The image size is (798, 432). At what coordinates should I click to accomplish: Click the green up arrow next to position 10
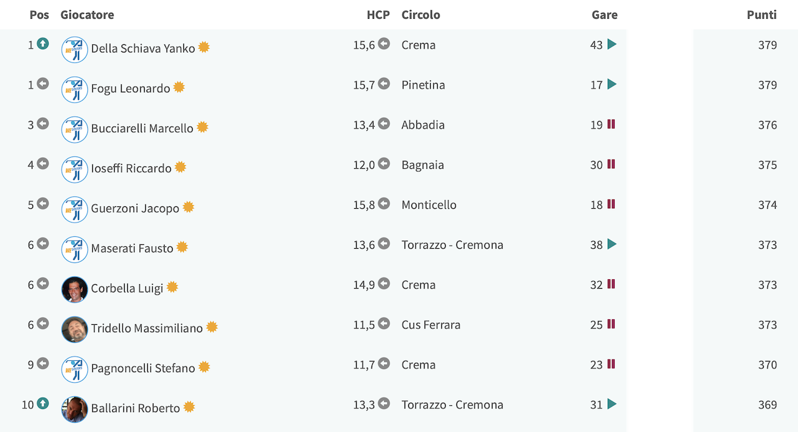click(x=42, y=403)
